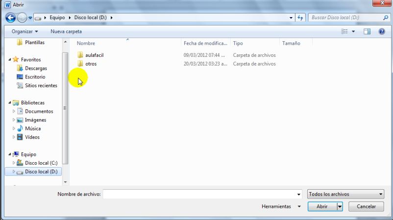Sort files by Tamaño column
The image size is (393, 220).
(x=291, y=43)
